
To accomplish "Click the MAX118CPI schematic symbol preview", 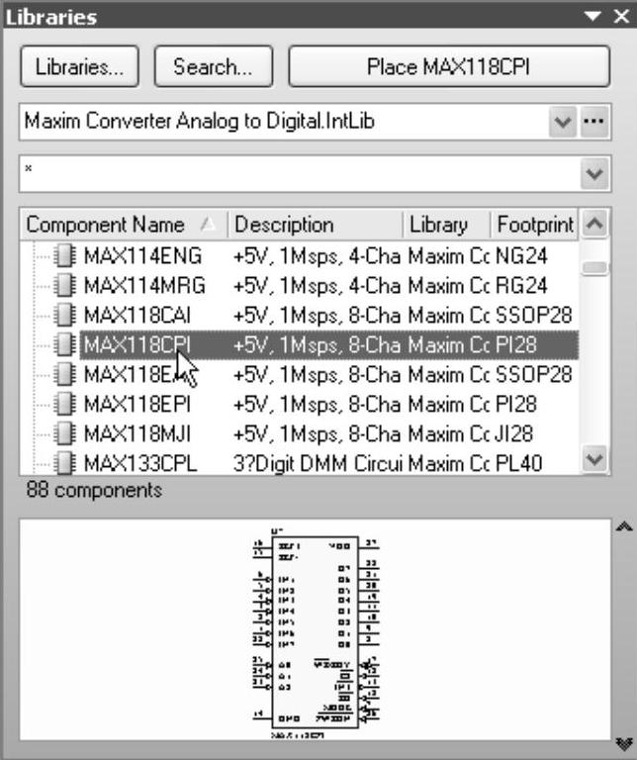I will pyautogui.click(x=316, y=634).
